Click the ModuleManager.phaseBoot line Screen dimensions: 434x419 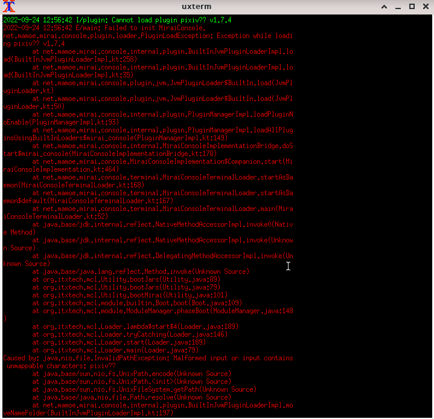162,311
